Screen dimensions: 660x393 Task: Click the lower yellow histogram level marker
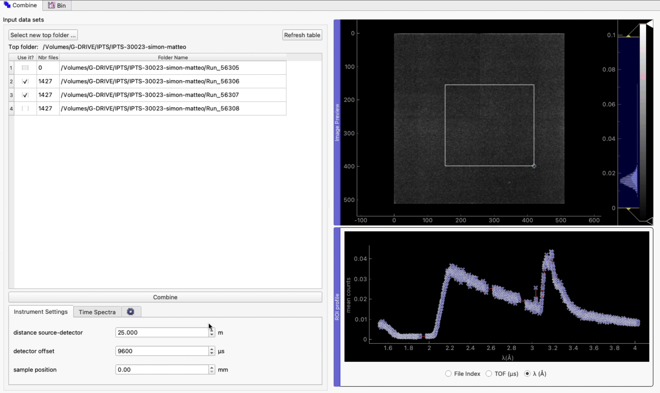(629, 209)
